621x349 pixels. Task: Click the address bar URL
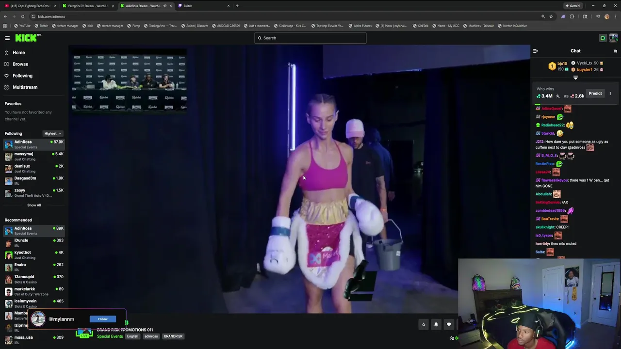pyautogui.click(x=51, y=16)
